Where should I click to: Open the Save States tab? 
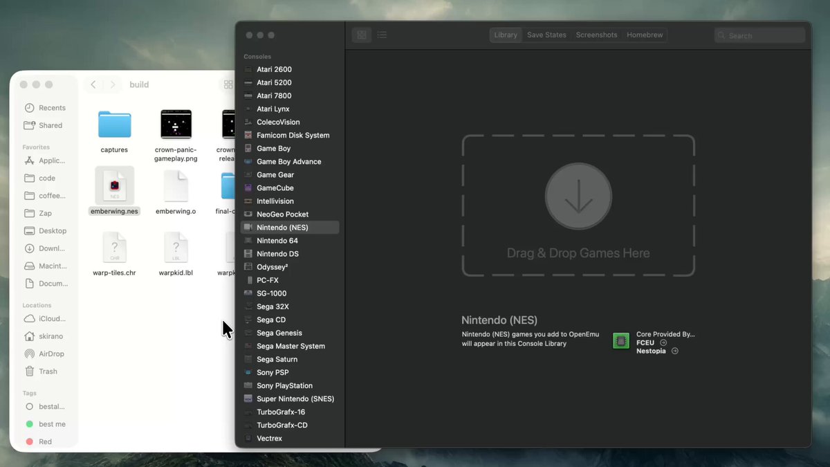click(x=546, y=35)
